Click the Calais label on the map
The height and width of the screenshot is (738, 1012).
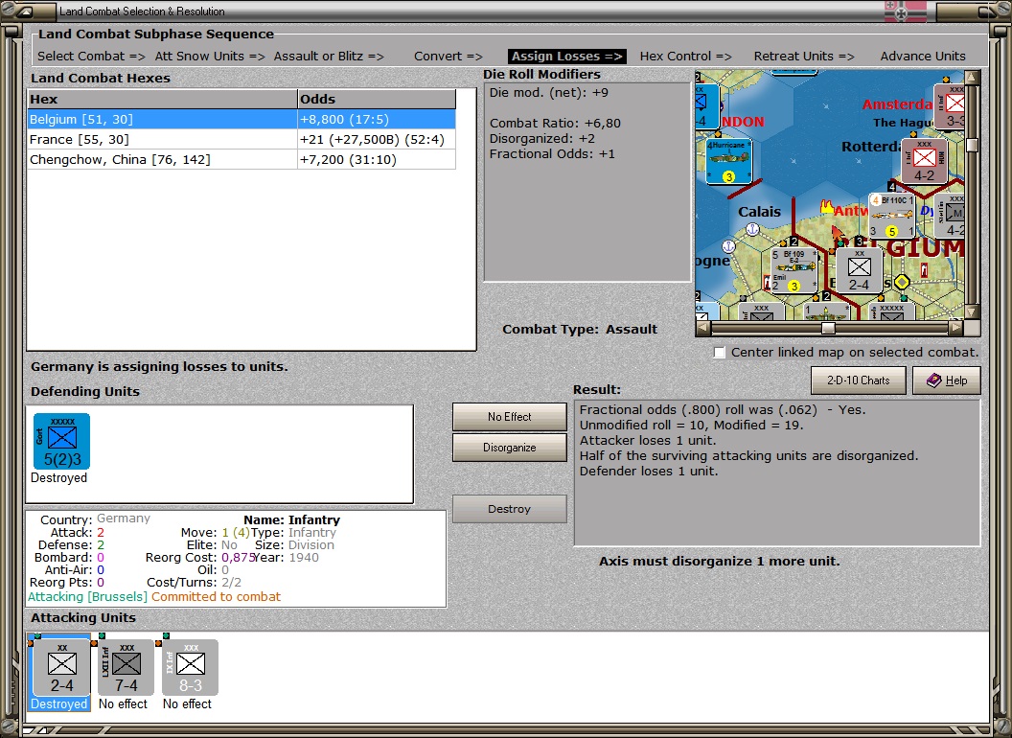tap(759, 212)
